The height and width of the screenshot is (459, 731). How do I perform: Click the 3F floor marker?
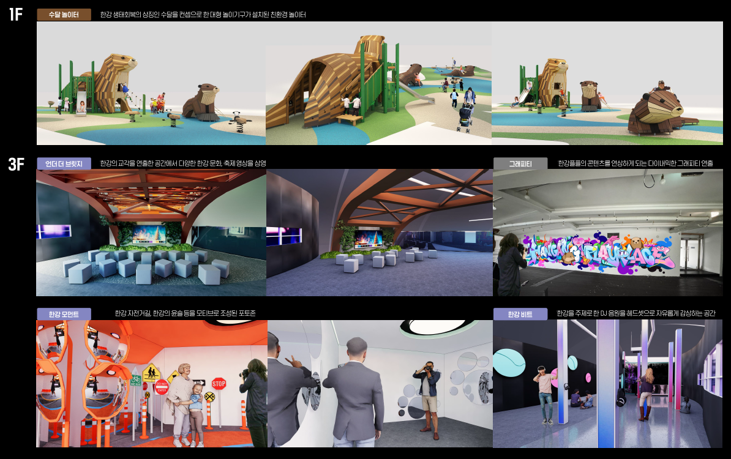tap(15, 164)
